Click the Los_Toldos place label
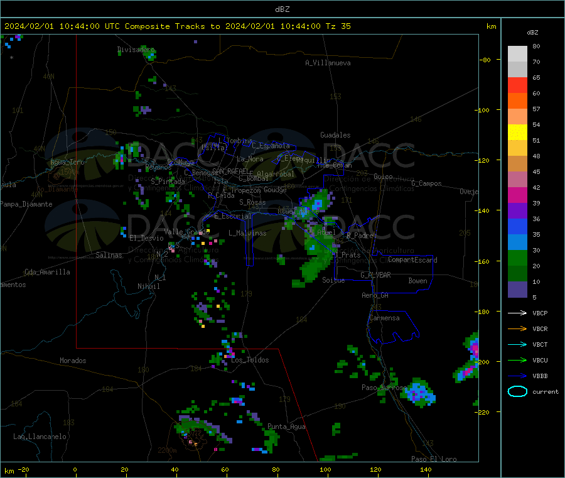Viewport: 565px width, 478px height. tap(250, 360)
